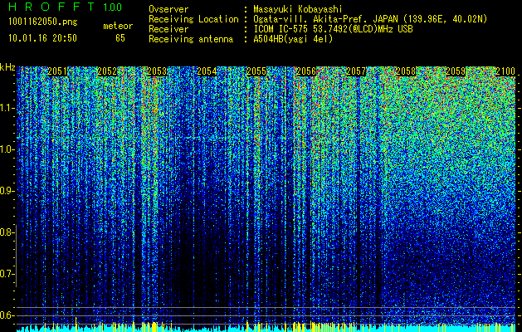Click the 1.1 kHz frequency axis label

tap(7, 108)
